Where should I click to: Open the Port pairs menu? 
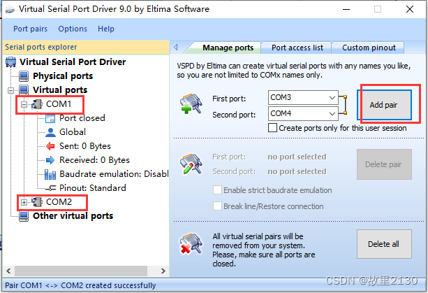(30, 29)
